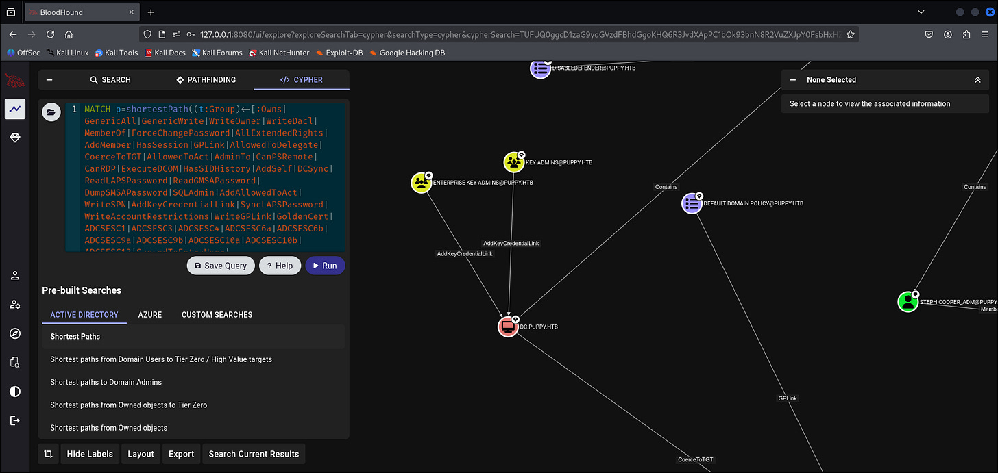Click the CoerceToTGT edge label

pos(696,460)
